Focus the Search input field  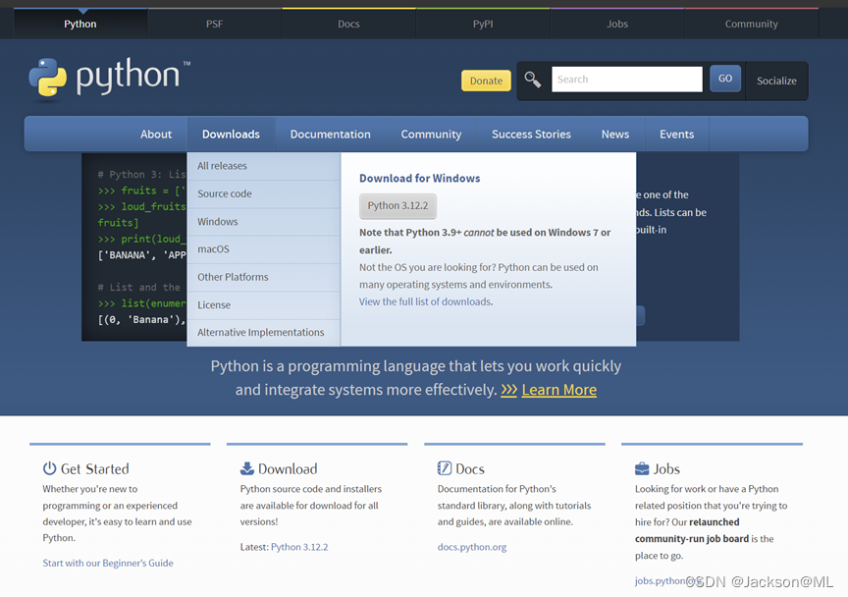click(627, 79)
